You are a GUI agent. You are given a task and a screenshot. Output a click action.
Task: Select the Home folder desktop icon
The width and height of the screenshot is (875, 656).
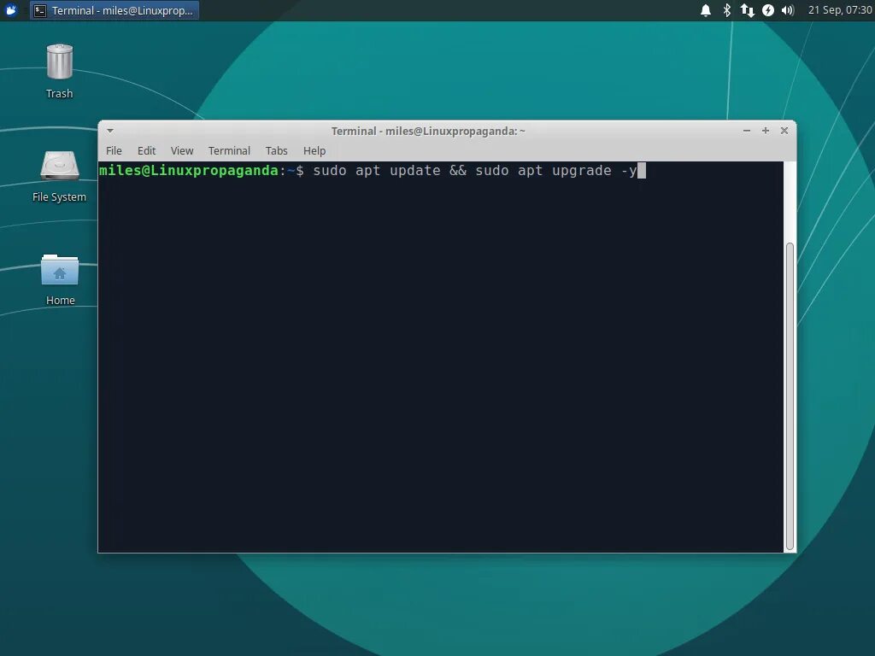60,280
